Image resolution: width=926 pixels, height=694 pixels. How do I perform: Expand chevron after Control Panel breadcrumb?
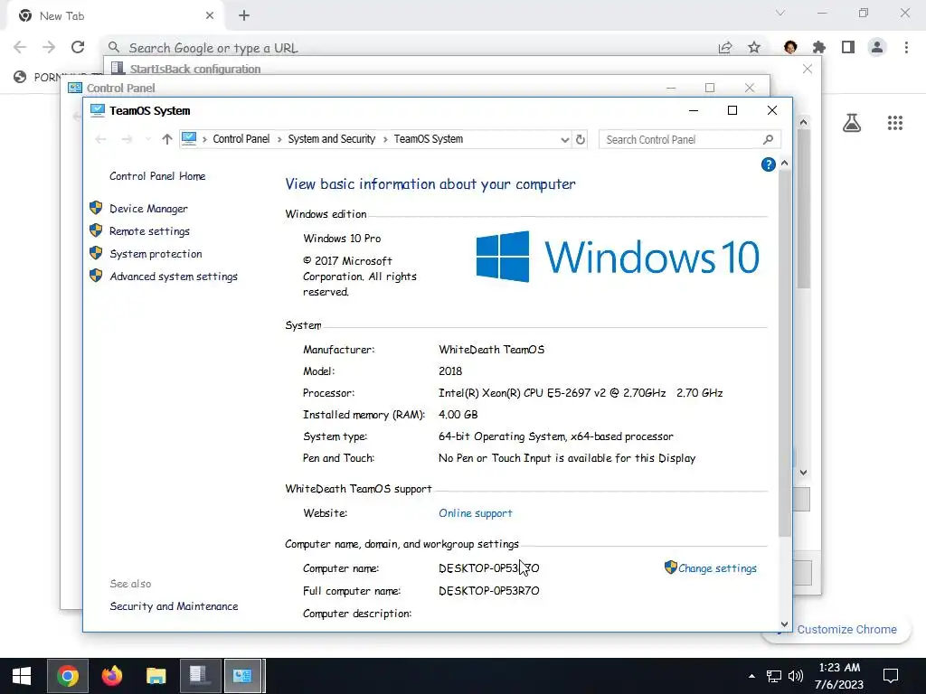(279, 139)
